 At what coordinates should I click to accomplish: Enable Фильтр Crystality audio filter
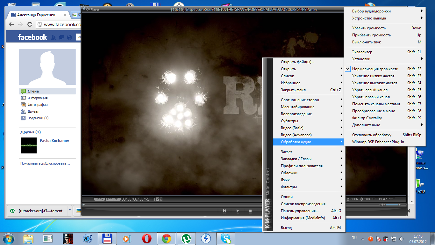coord(367,118)
